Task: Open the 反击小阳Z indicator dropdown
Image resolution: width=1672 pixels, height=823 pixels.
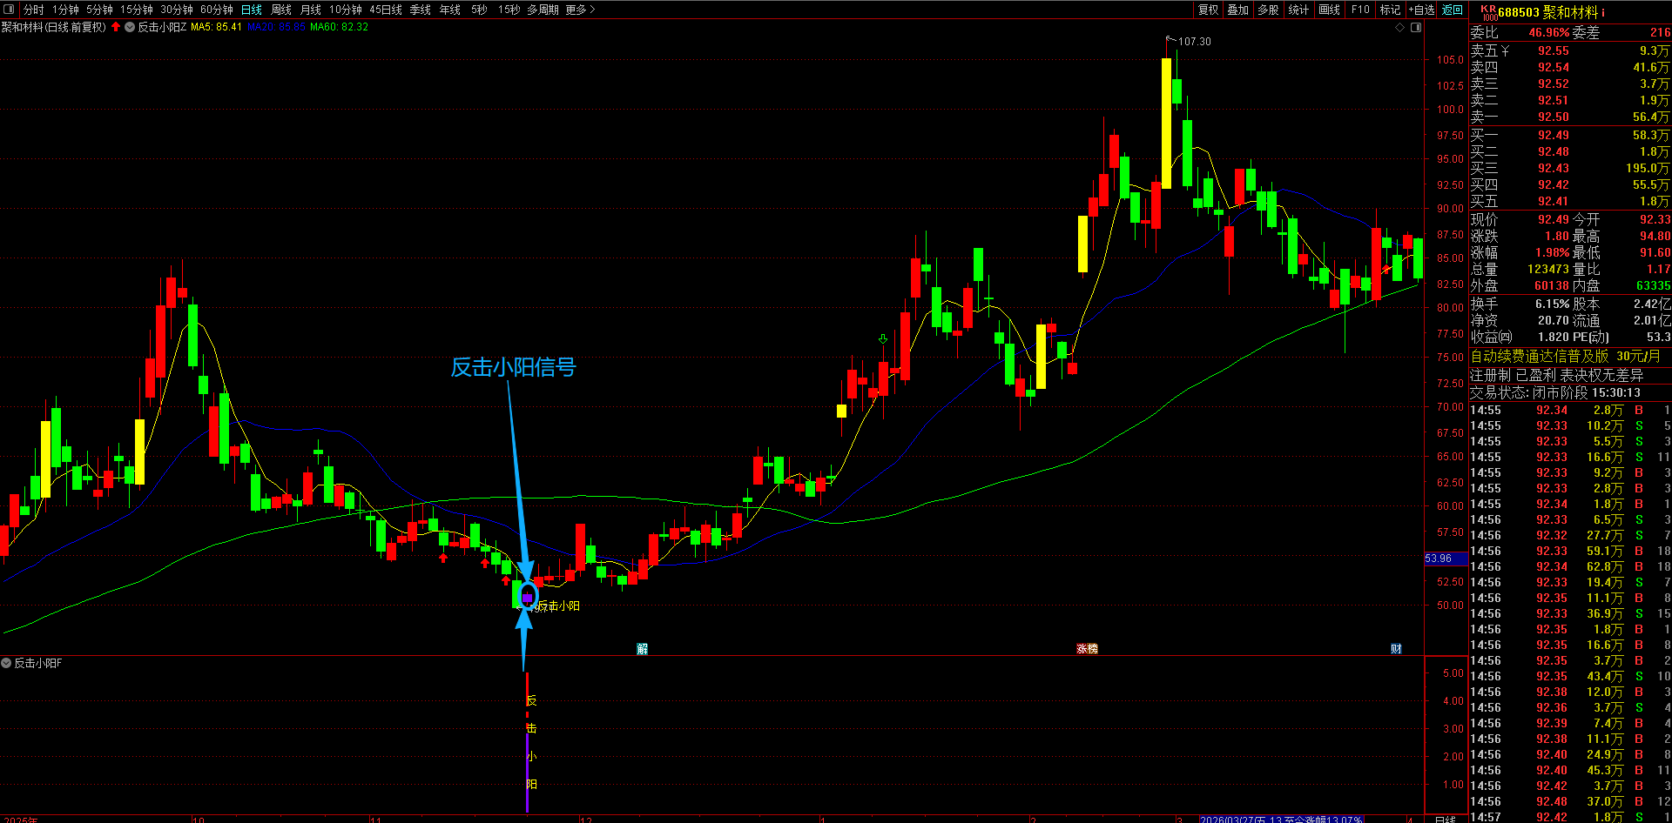Action: coord(130,27)
